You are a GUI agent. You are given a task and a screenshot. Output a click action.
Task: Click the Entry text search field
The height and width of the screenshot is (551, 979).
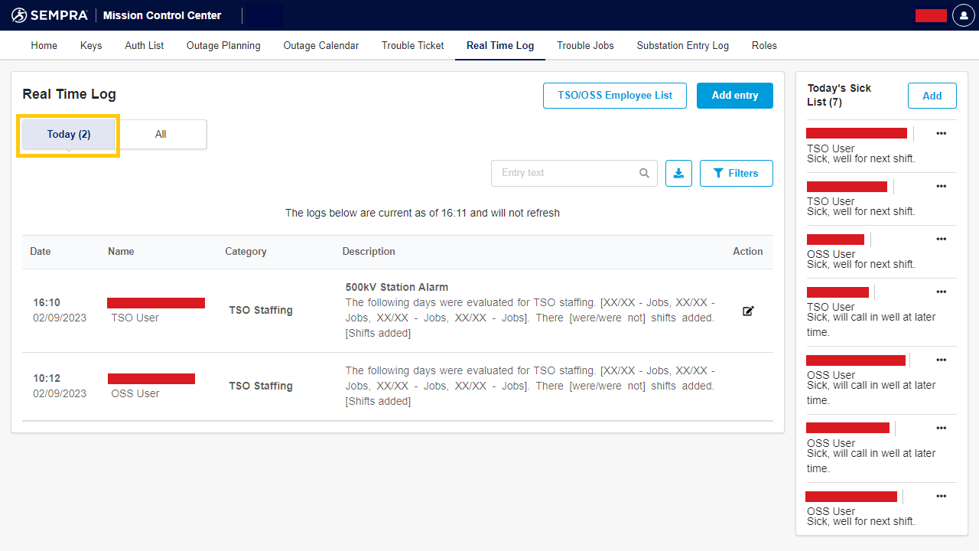tap(566, 173)
